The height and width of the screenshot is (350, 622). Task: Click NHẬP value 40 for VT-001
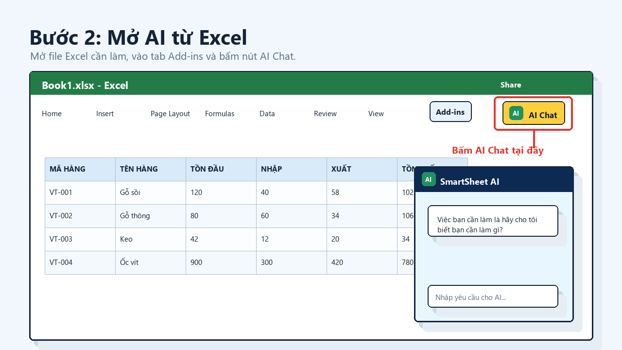292,192
